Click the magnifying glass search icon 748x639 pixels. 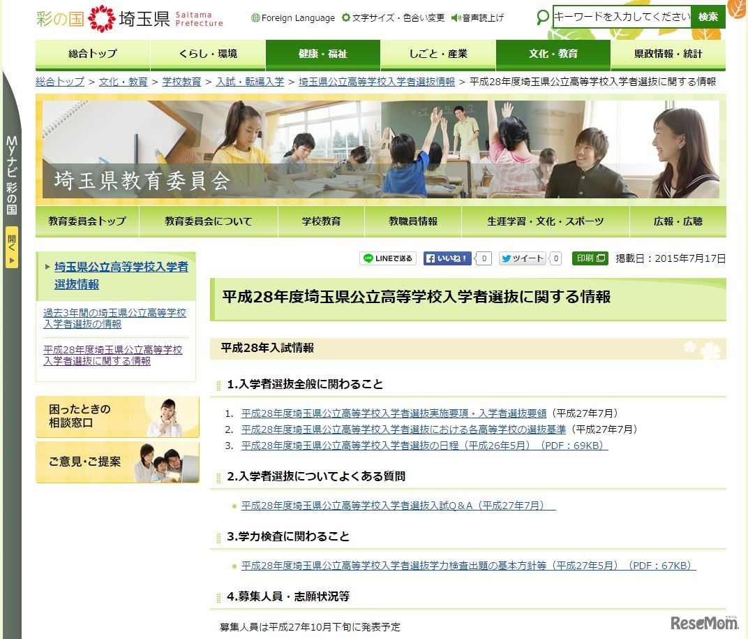click(x=542, y=17)
